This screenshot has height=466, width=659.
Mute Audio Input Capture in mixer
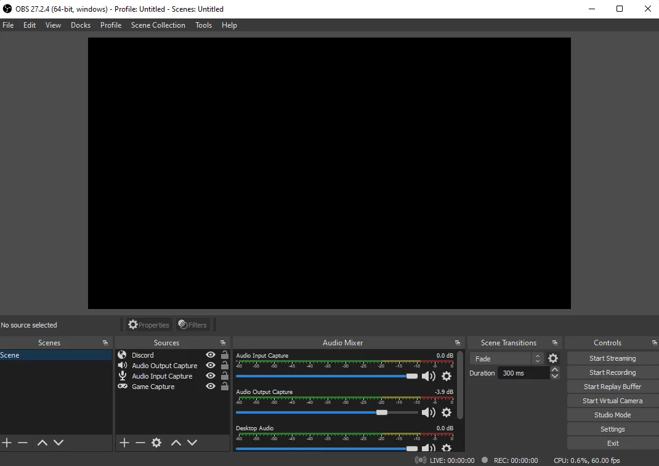point(428,376)
